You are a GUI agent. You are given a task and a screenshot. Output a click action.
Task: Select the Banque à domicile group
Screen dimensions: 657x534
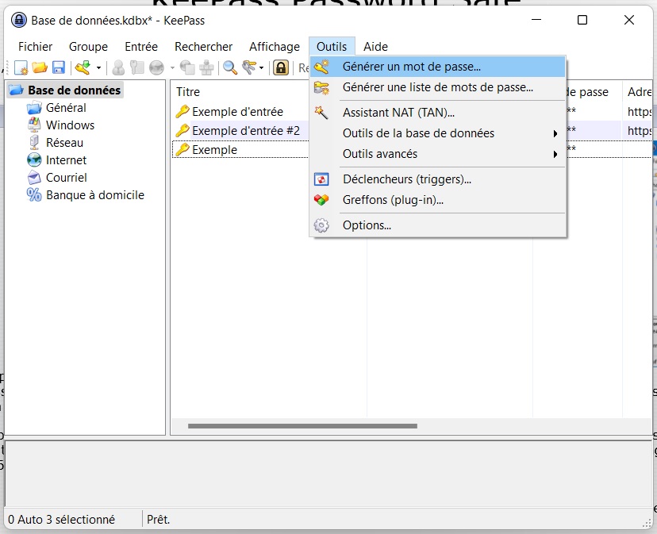pos(94,195)
